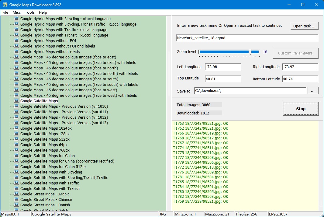Click the icon next to Google Satellite Maps for China

point(16,156)
